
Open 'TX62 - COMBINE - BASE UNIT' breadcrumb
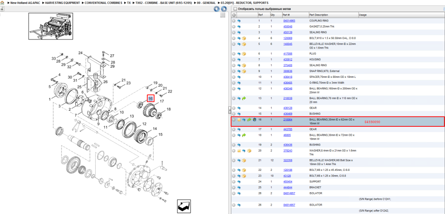(164, 3)
